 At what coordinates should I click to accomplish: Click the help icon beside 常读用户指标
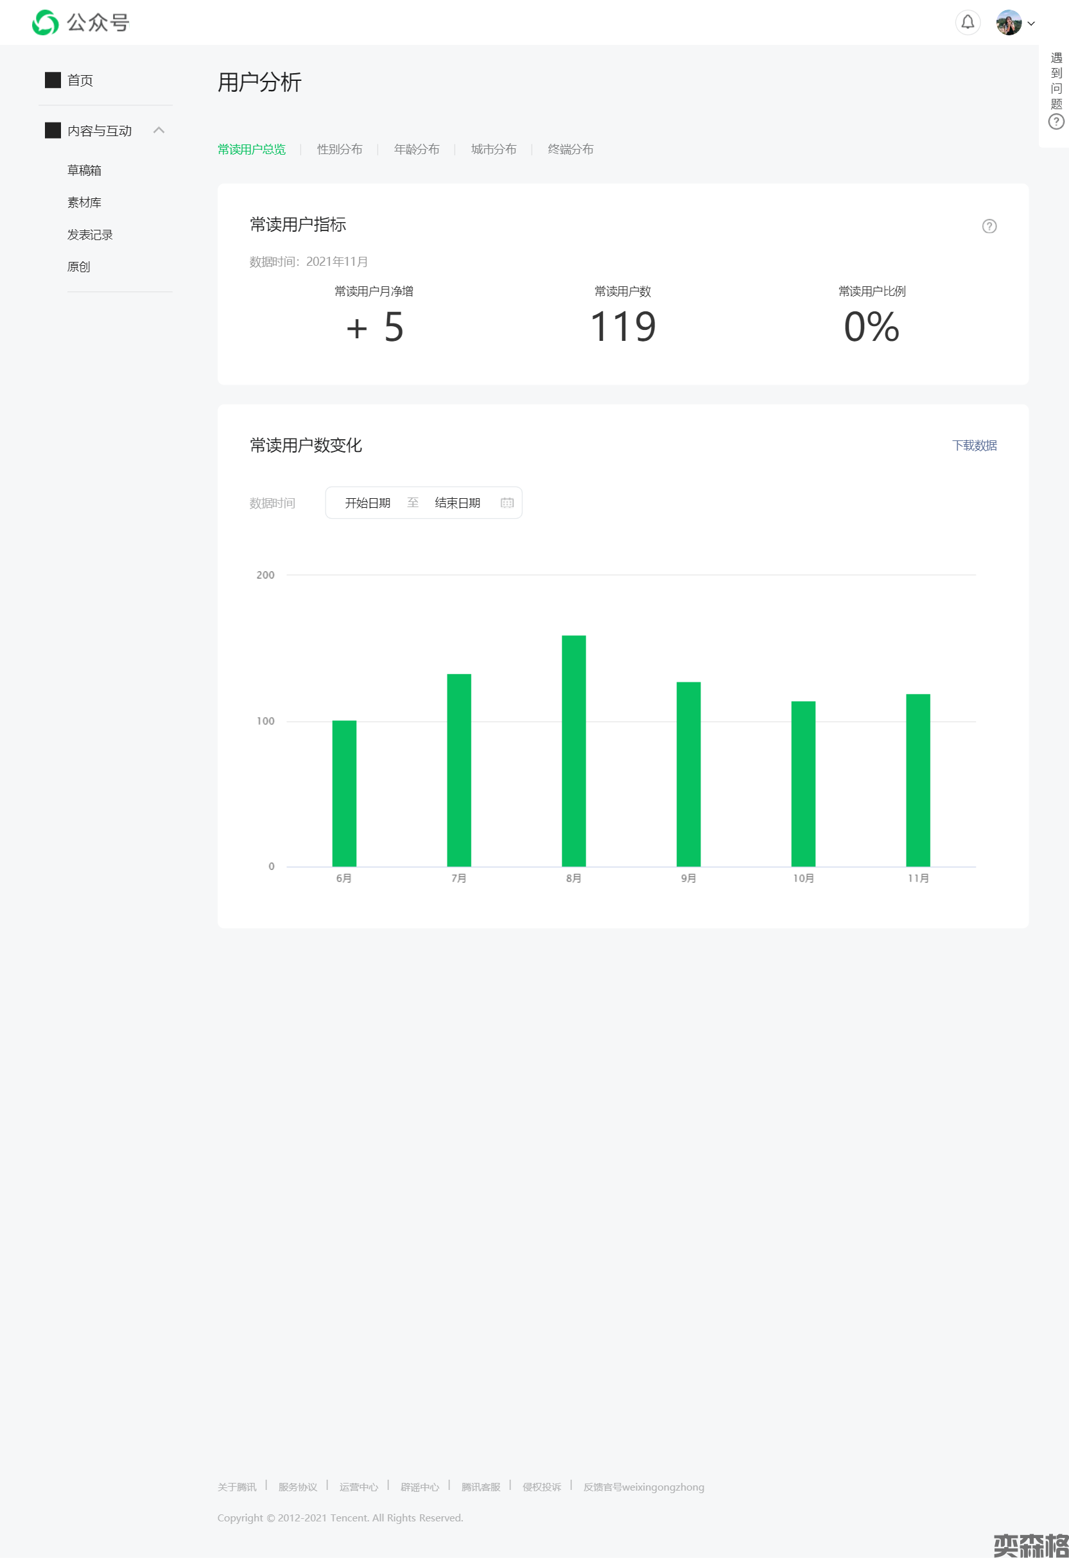coord(989,227)
